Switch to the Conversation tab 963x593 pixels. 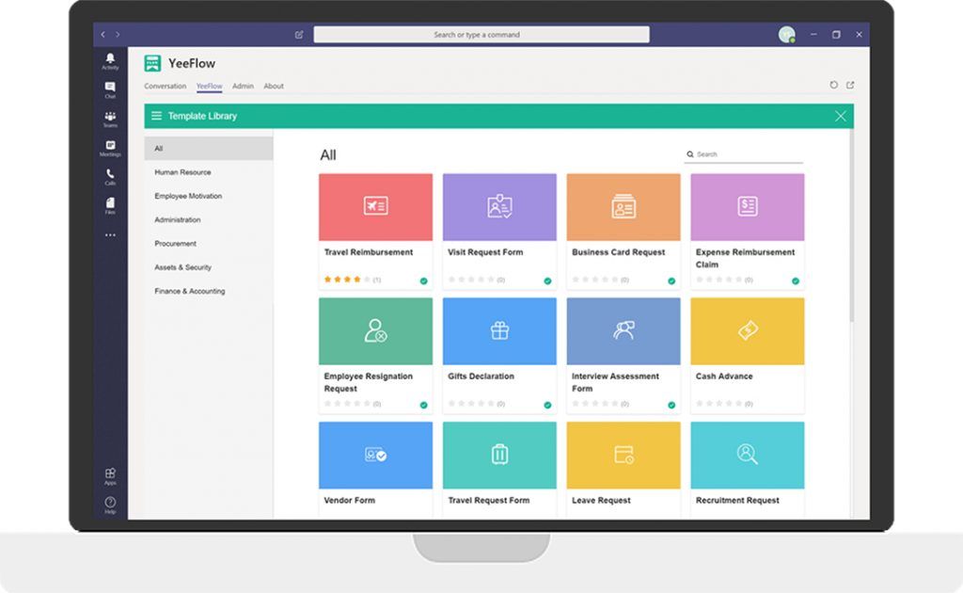(x=166, y=86)
